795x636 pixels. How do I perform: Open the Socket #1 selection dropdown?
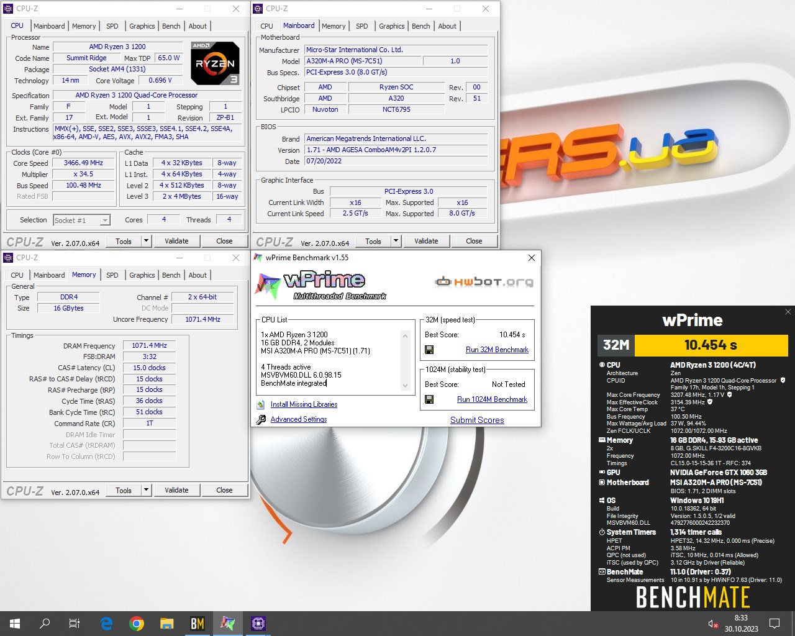coord(105,220)
